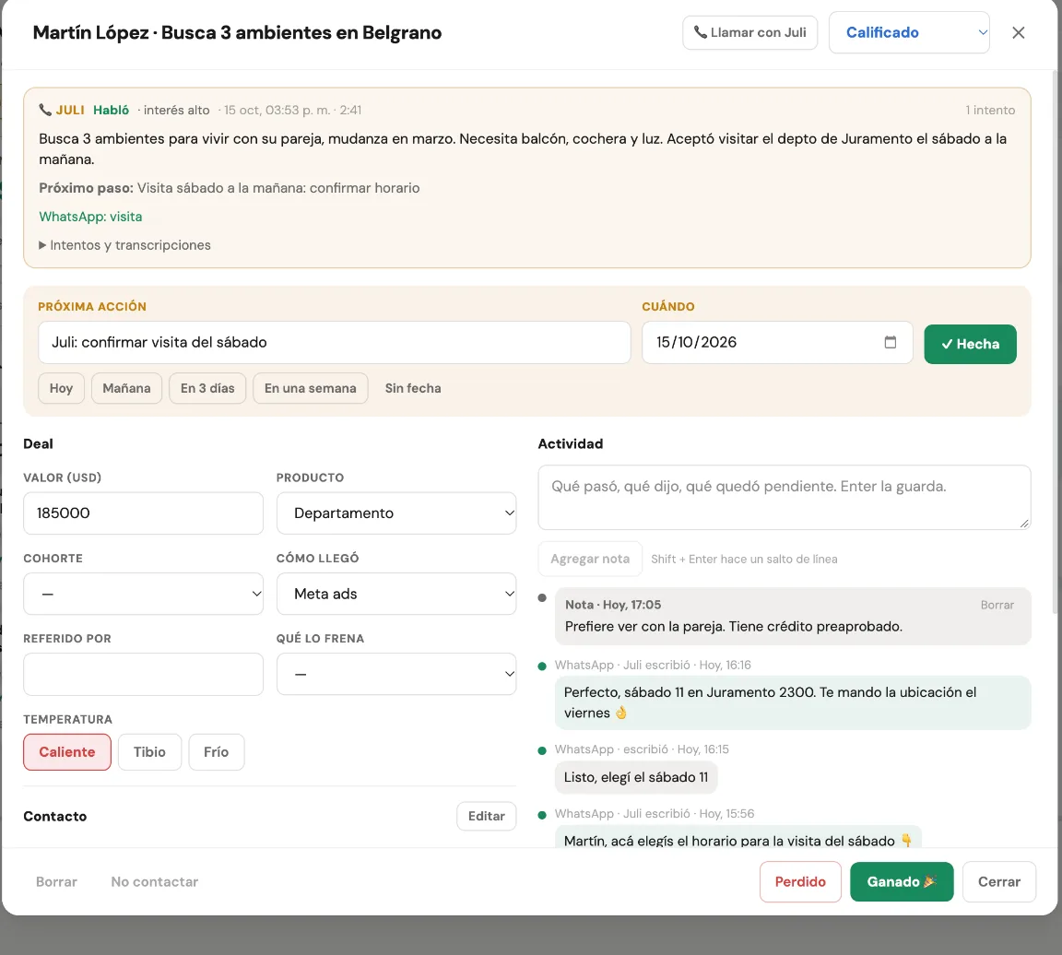Expand Intentos y transcripciones
1062x955 pixels.
click(124, 245)
